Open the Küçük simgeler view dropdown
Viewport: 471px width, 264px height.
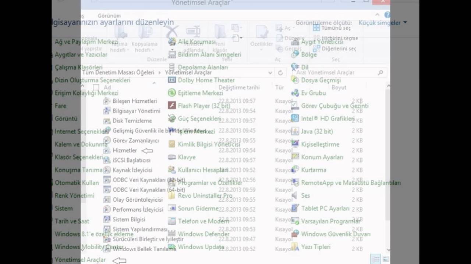383,23
